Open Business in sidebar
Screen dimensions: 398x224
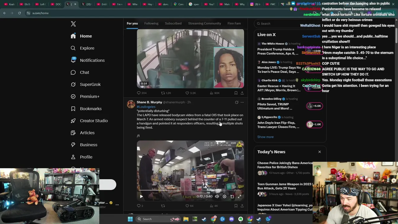tap(84, 145)
